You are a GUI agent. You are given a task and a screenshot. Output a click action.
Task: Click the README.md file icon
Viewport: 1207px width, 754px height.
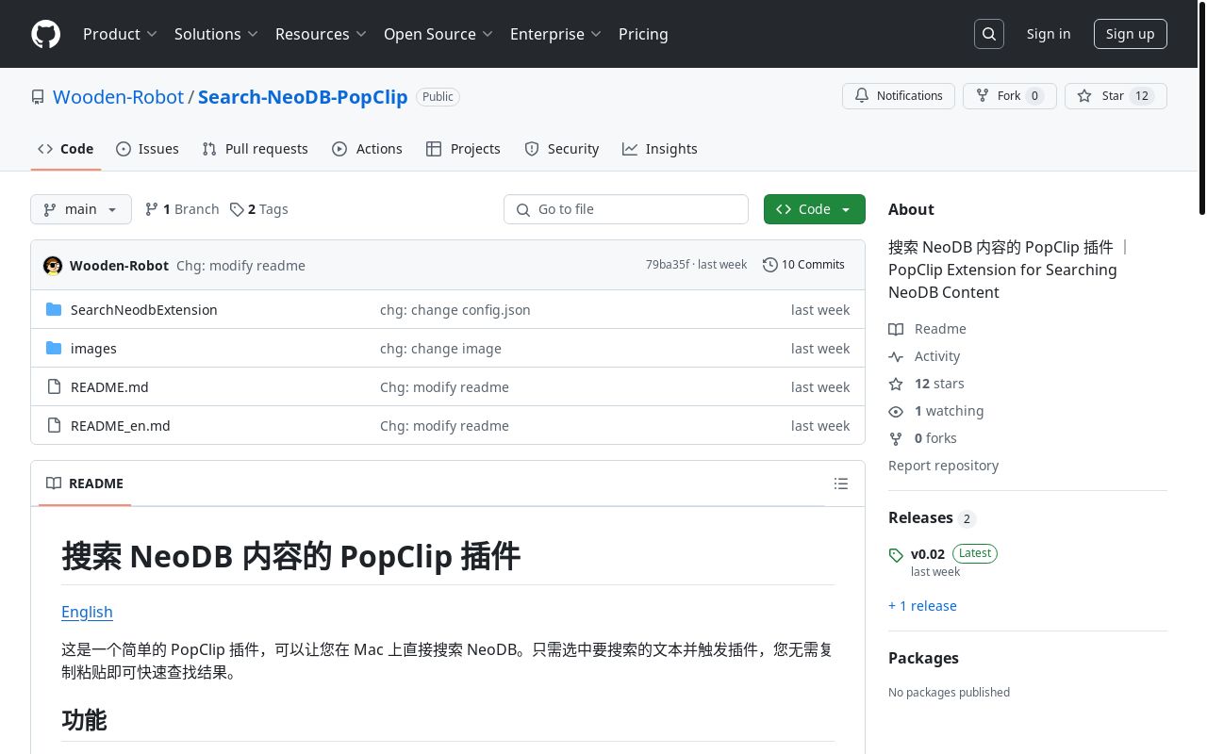tap(54, 386)
